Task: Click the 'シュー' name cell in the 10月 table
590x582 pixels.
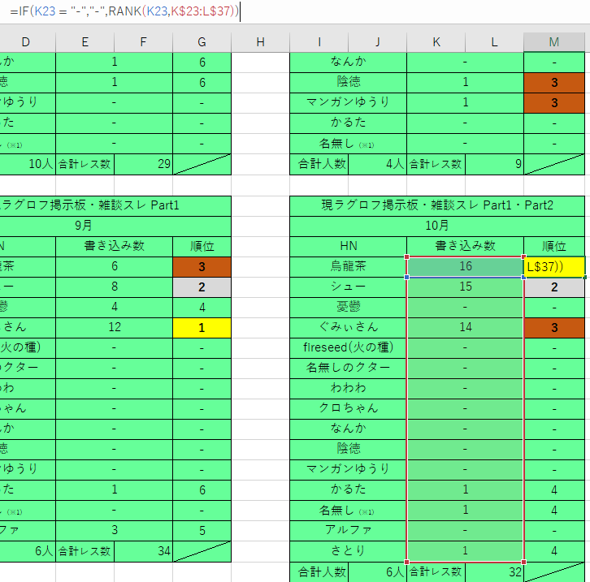Action: click(349, 287)
